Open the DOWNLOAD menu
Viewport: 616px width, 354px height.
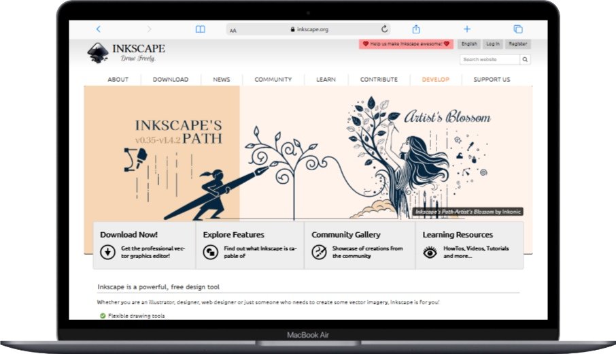tap(171, 80)
